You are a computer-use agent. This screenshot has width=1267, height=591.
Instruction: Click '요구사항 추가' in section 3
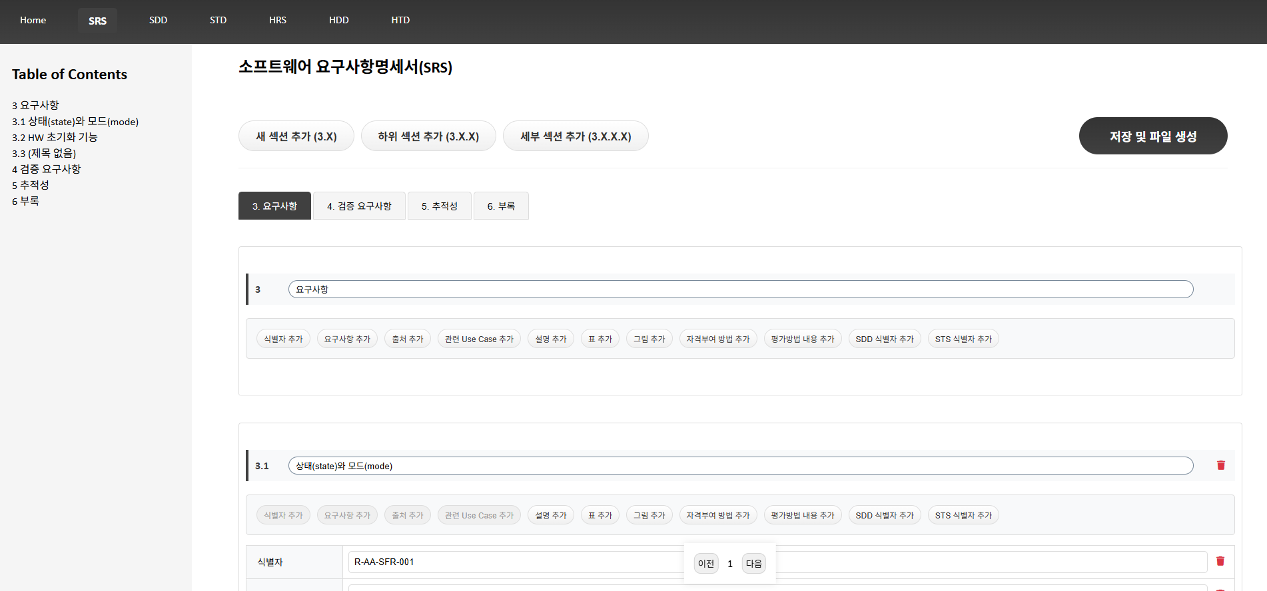click(x=347, y=339)
